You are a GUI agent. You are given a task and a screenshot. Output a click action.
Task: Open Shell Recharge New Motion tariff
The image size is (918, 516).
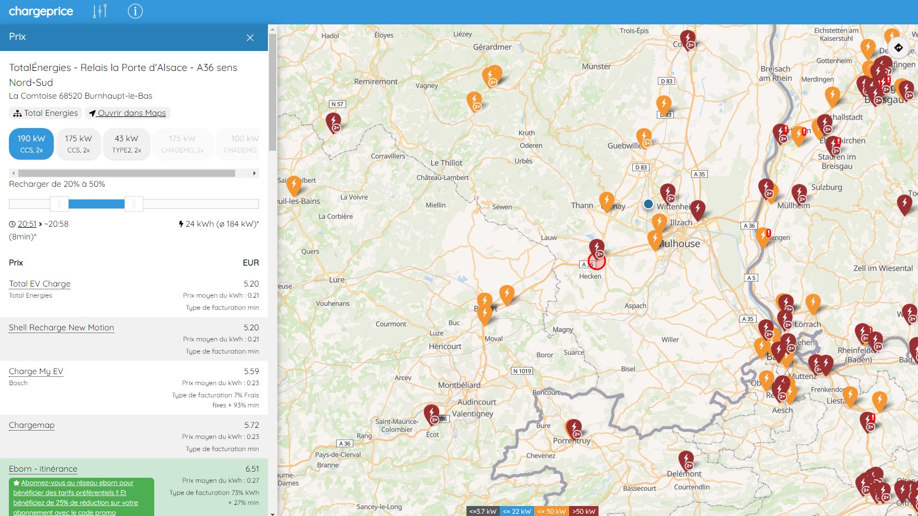click(x=62, y=328)
